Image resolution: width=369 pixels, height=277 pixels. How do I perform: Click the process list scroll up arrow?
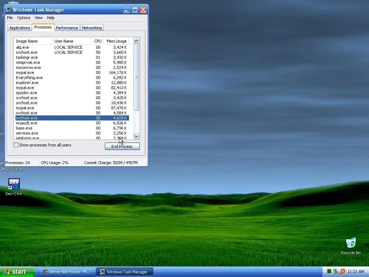point(137,41)
